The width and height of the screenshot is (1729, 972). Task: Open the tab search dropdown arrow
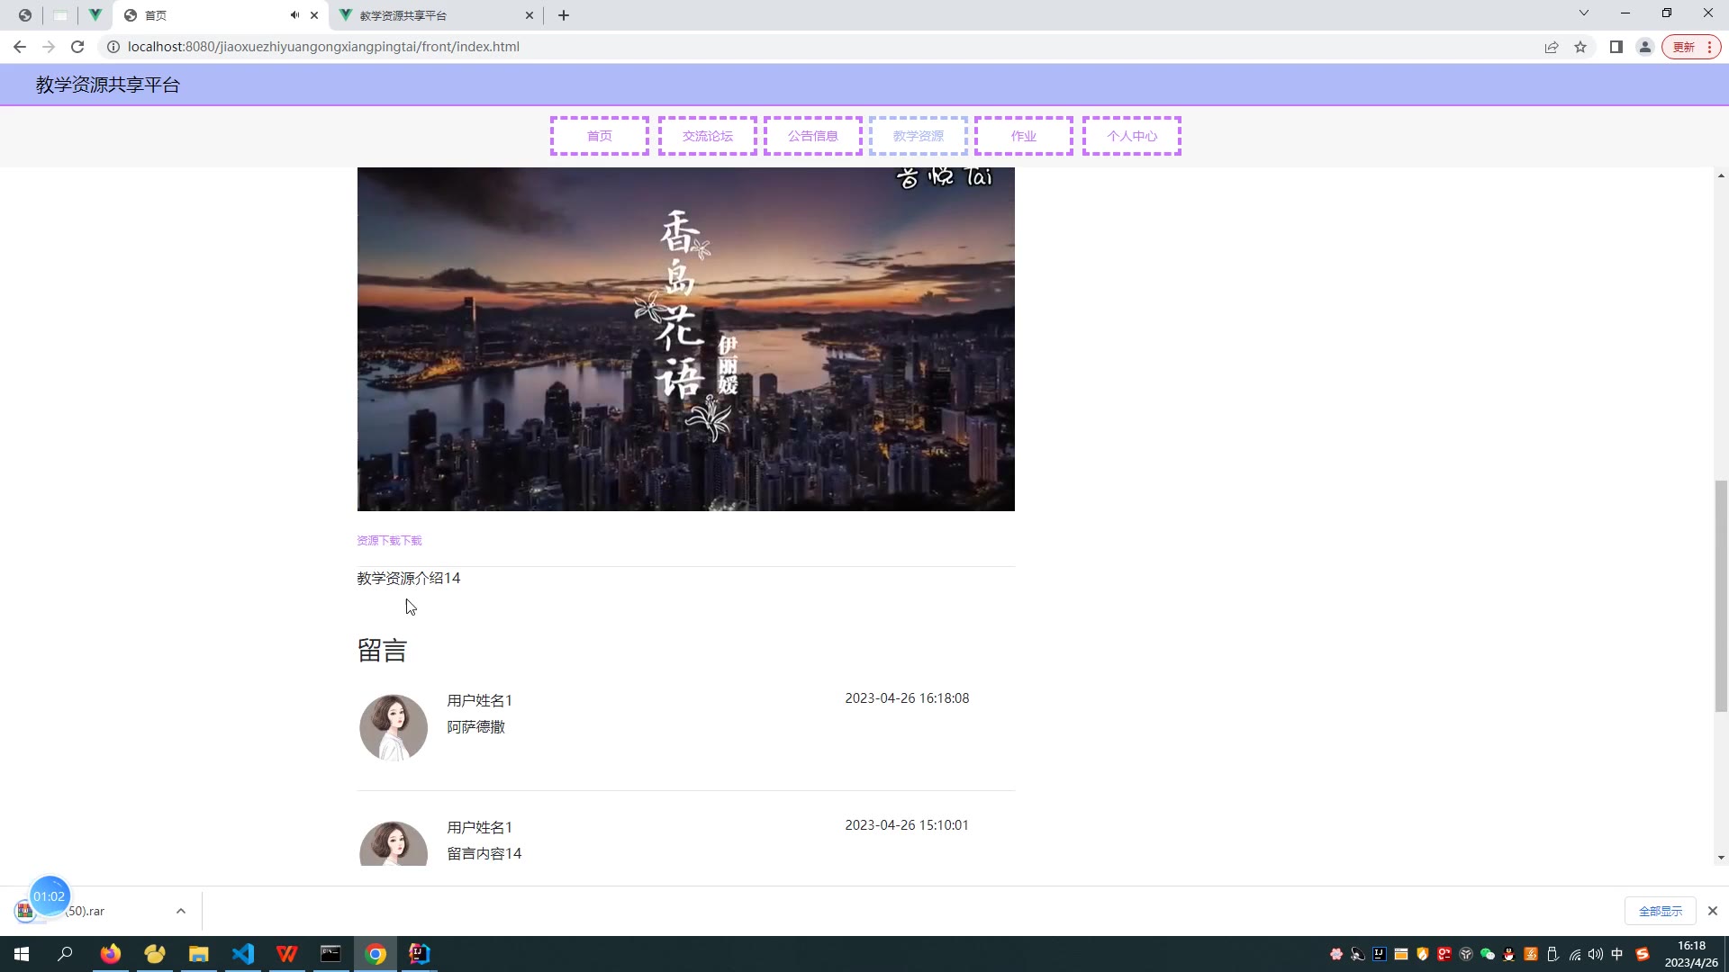click(1583, 13)
